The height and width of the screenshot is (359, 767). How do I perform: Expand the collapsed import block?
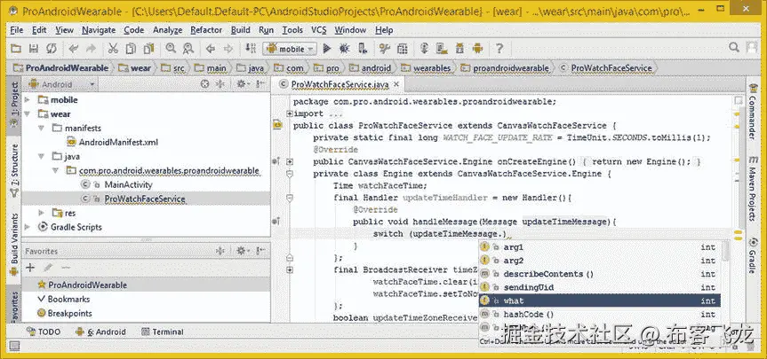[x=290, y=113]
